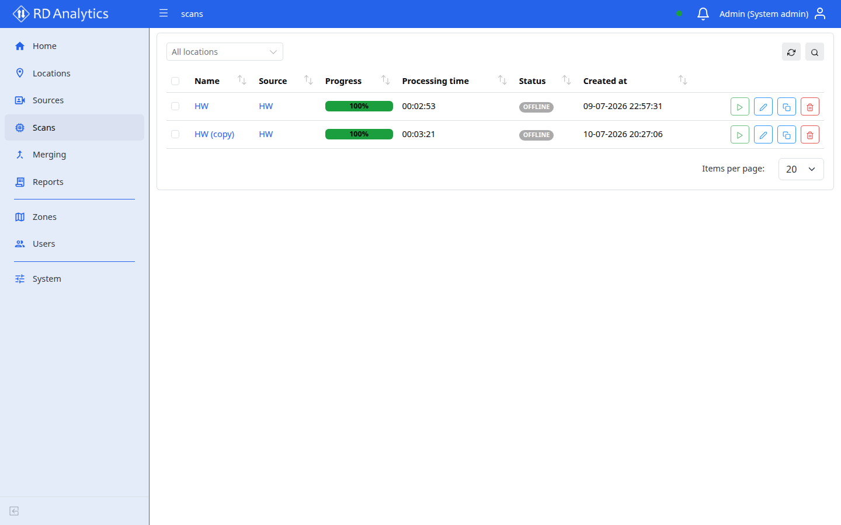Open Merging in sidebar
841x525 pixels.
pos(74,155)
